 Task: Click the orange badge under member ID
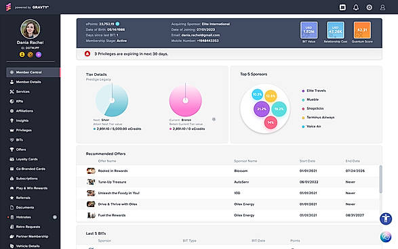tap(31, 54)
